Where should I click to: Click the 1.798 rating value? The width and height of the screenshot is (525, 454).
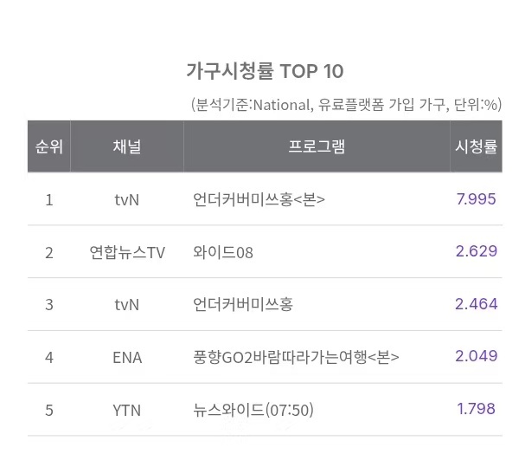tap(476, 408)
